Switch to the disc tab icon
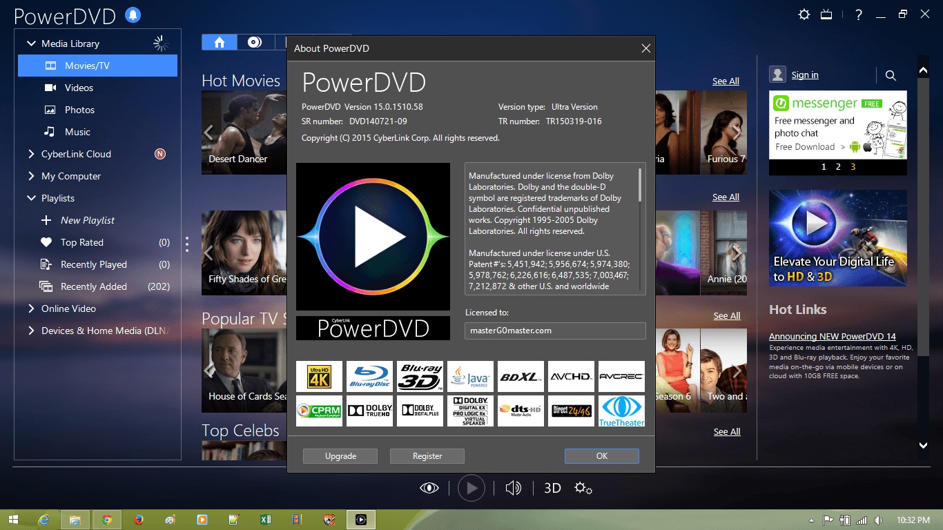Viewport: 943px width, 530px height. (255, 42)
